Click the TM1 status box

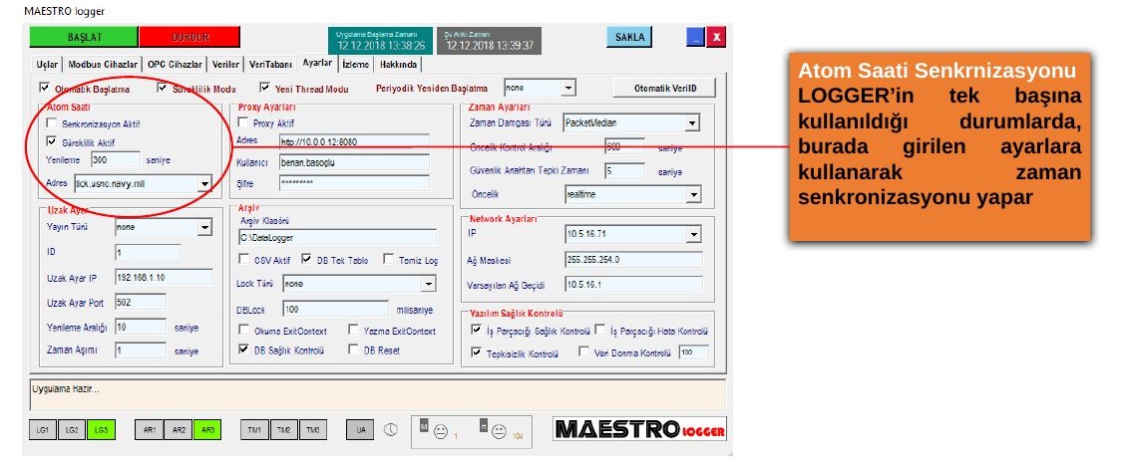[x=254, y=429]
